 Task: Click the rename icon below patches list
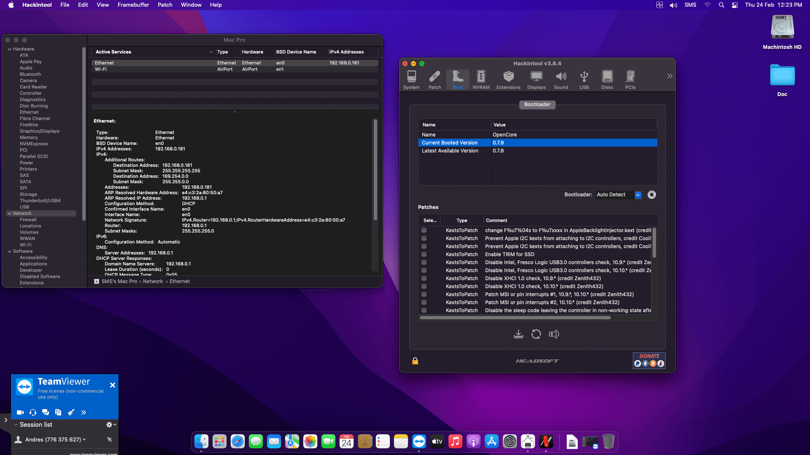(554, 334)
